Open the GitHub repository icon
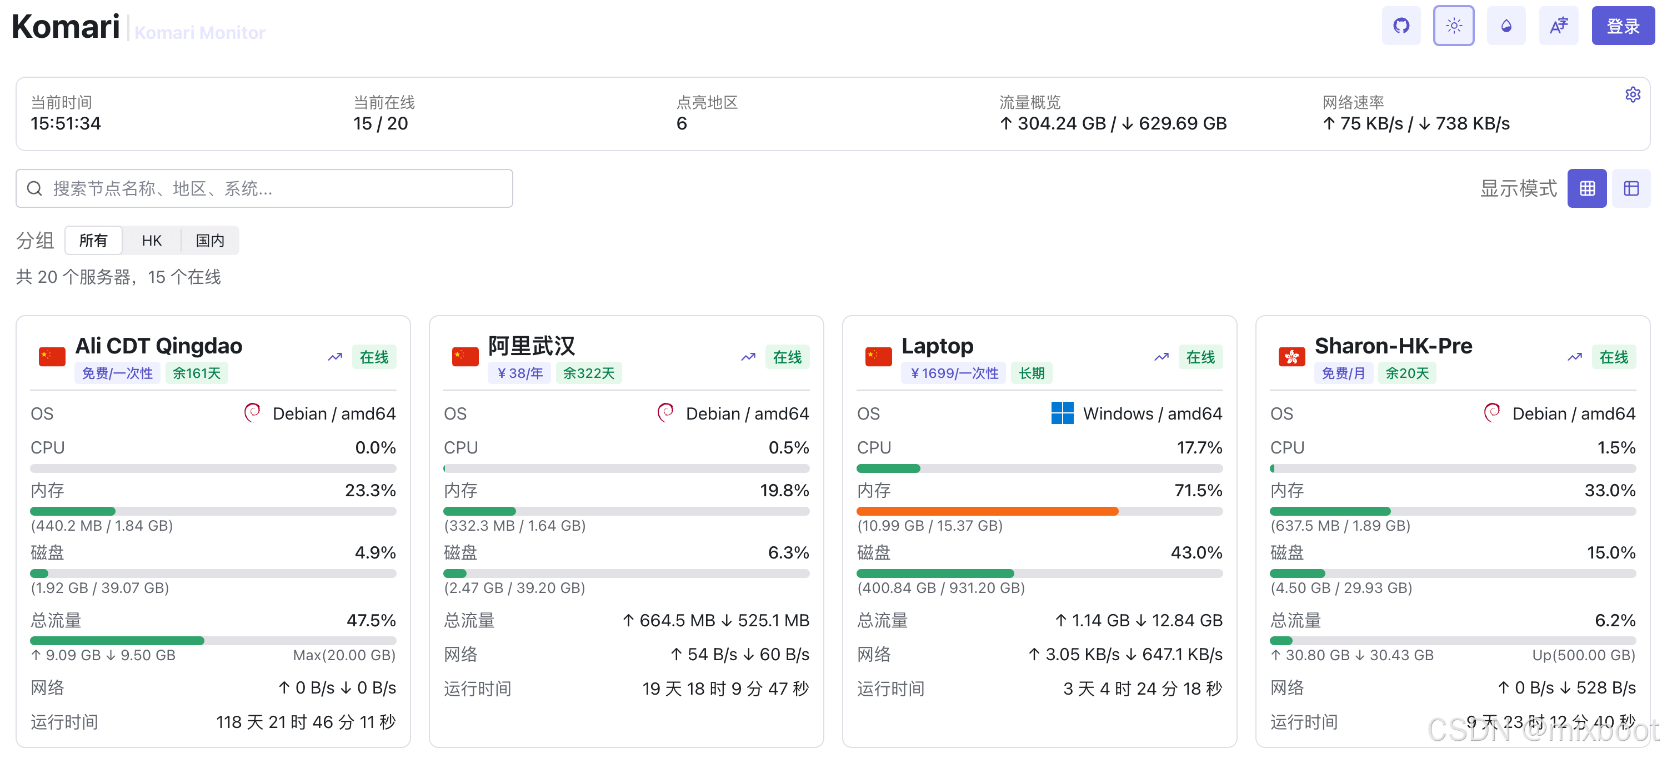 coord(1401,26)
